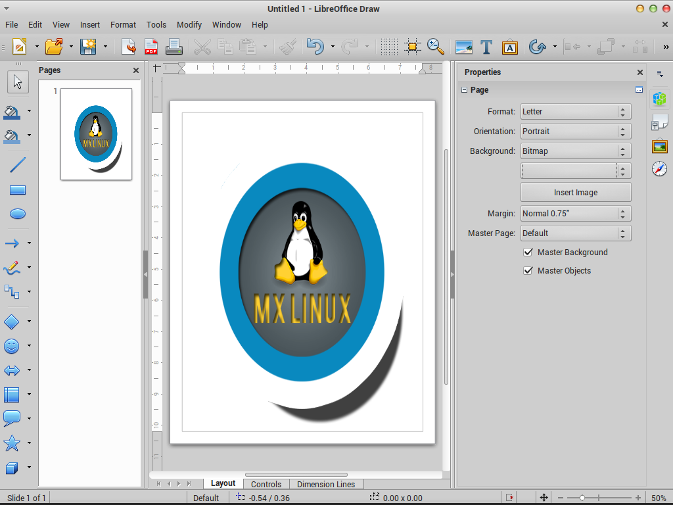Select the Basic Shapes diamond tool
Screen dimensions: 673x505
click(x=12, y=321)
